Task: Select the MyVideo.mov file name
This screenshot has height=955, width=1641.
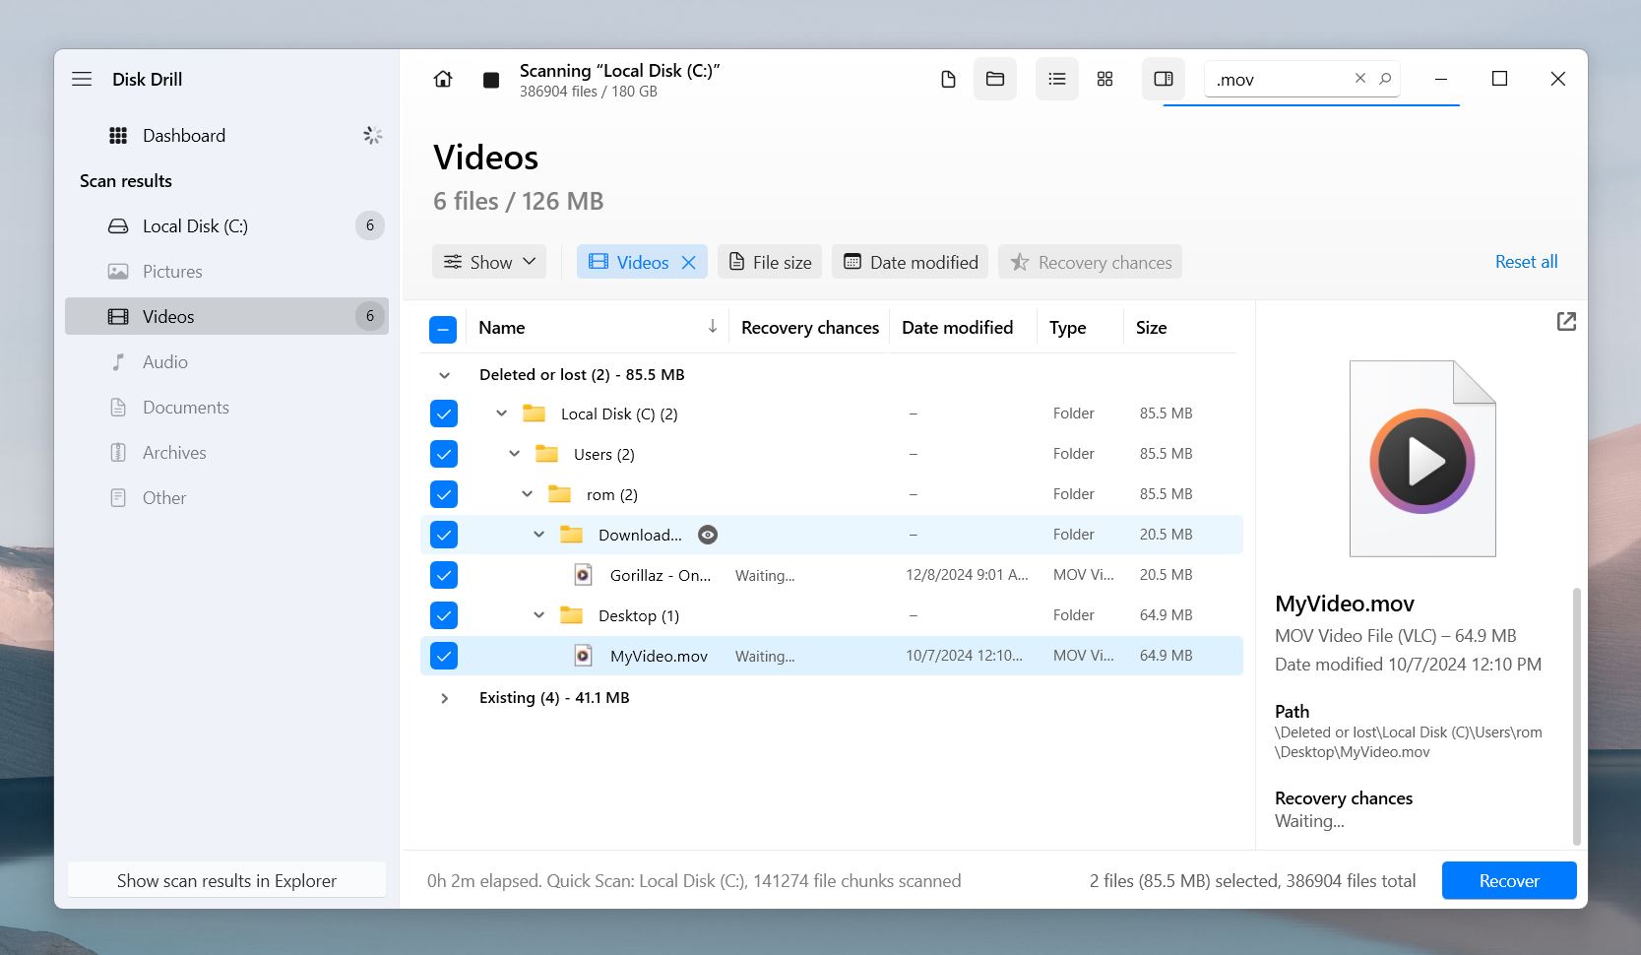Action: point(659,656)
